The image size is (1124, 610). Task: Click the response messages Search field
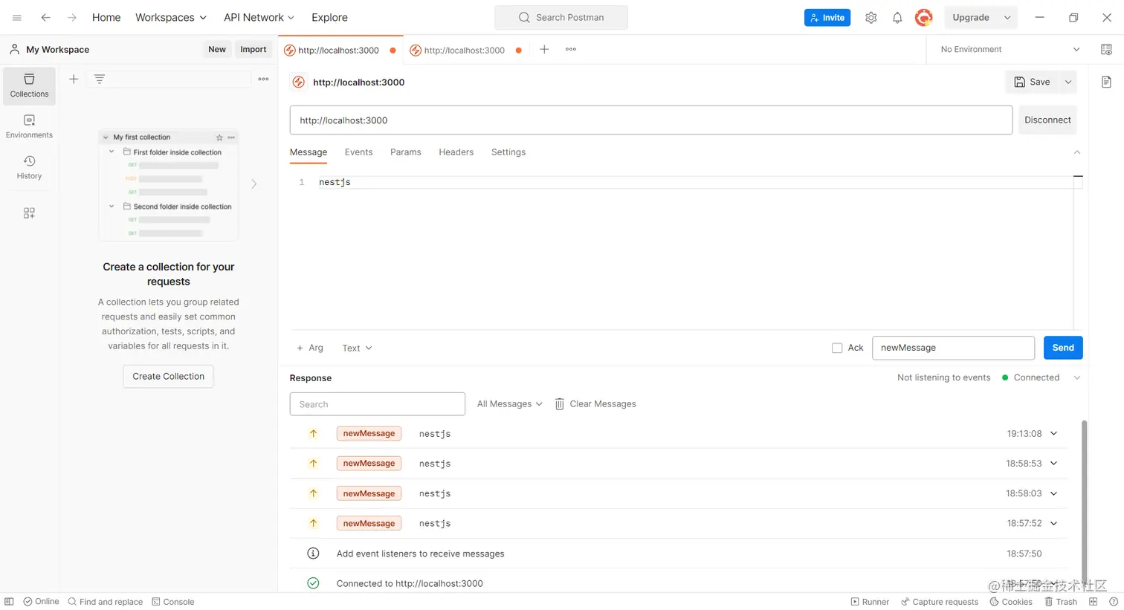click(x=377, y=404)
